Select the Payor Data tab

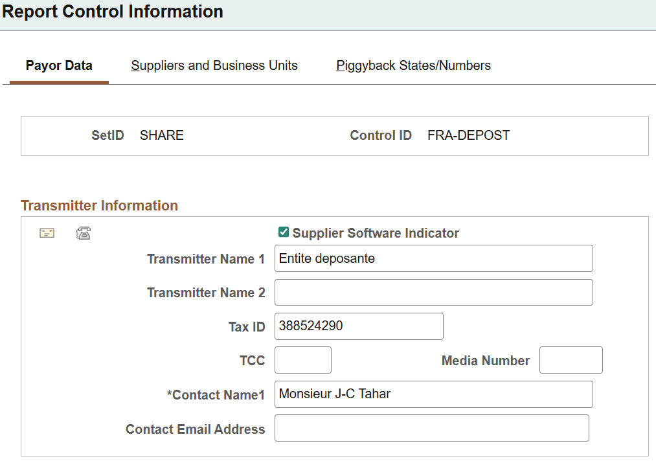pos(59,65)
